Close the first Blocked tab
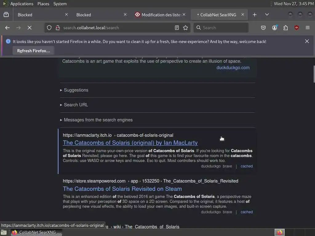The height and width of the screenshot is (236, 315). pos(66,15)
